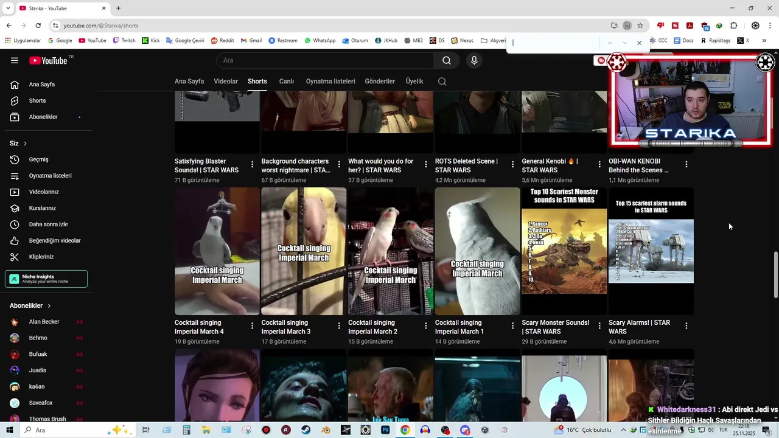Open Steam from the taskbar
Screen dimensions: 779x438
click(x=306, y=430)
